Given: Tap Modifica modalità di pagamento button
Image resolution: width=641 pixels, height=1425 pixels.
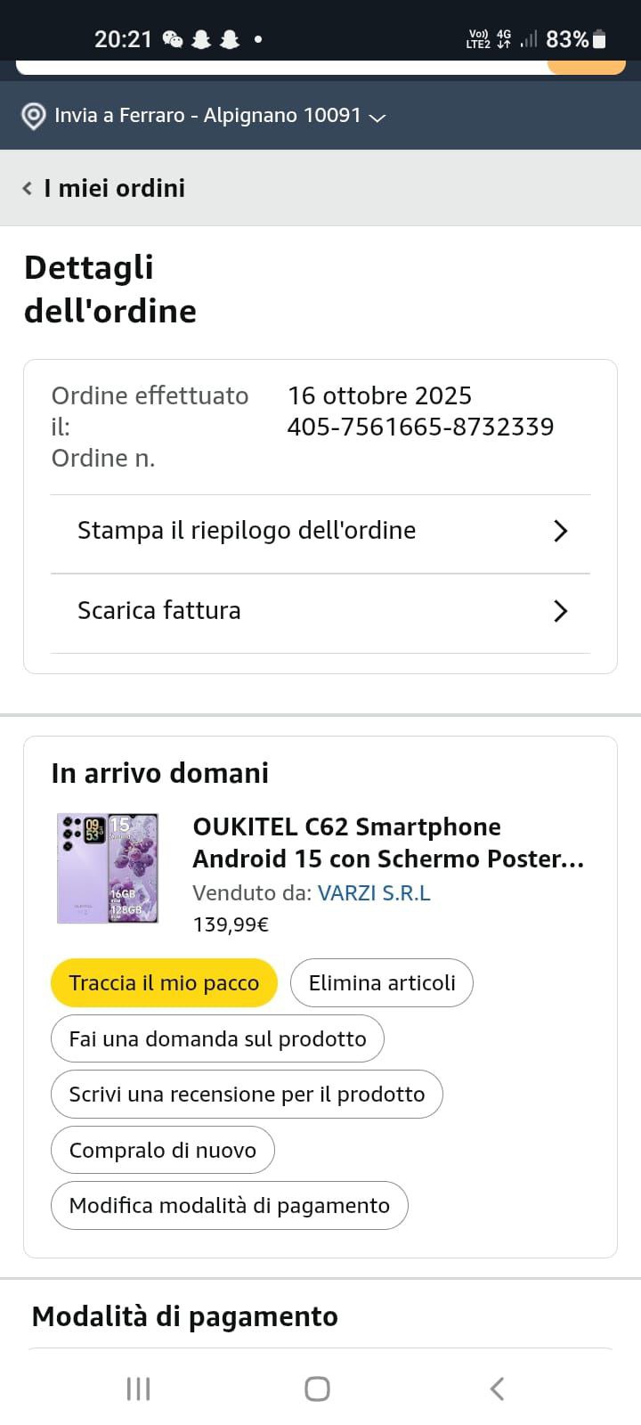Looking at the screenshot, I should [x=229, y=1206].
